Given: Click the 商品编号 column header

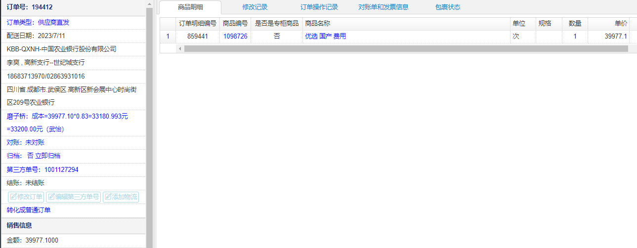Looking at the screenshot, I should (x=235, y=23).
